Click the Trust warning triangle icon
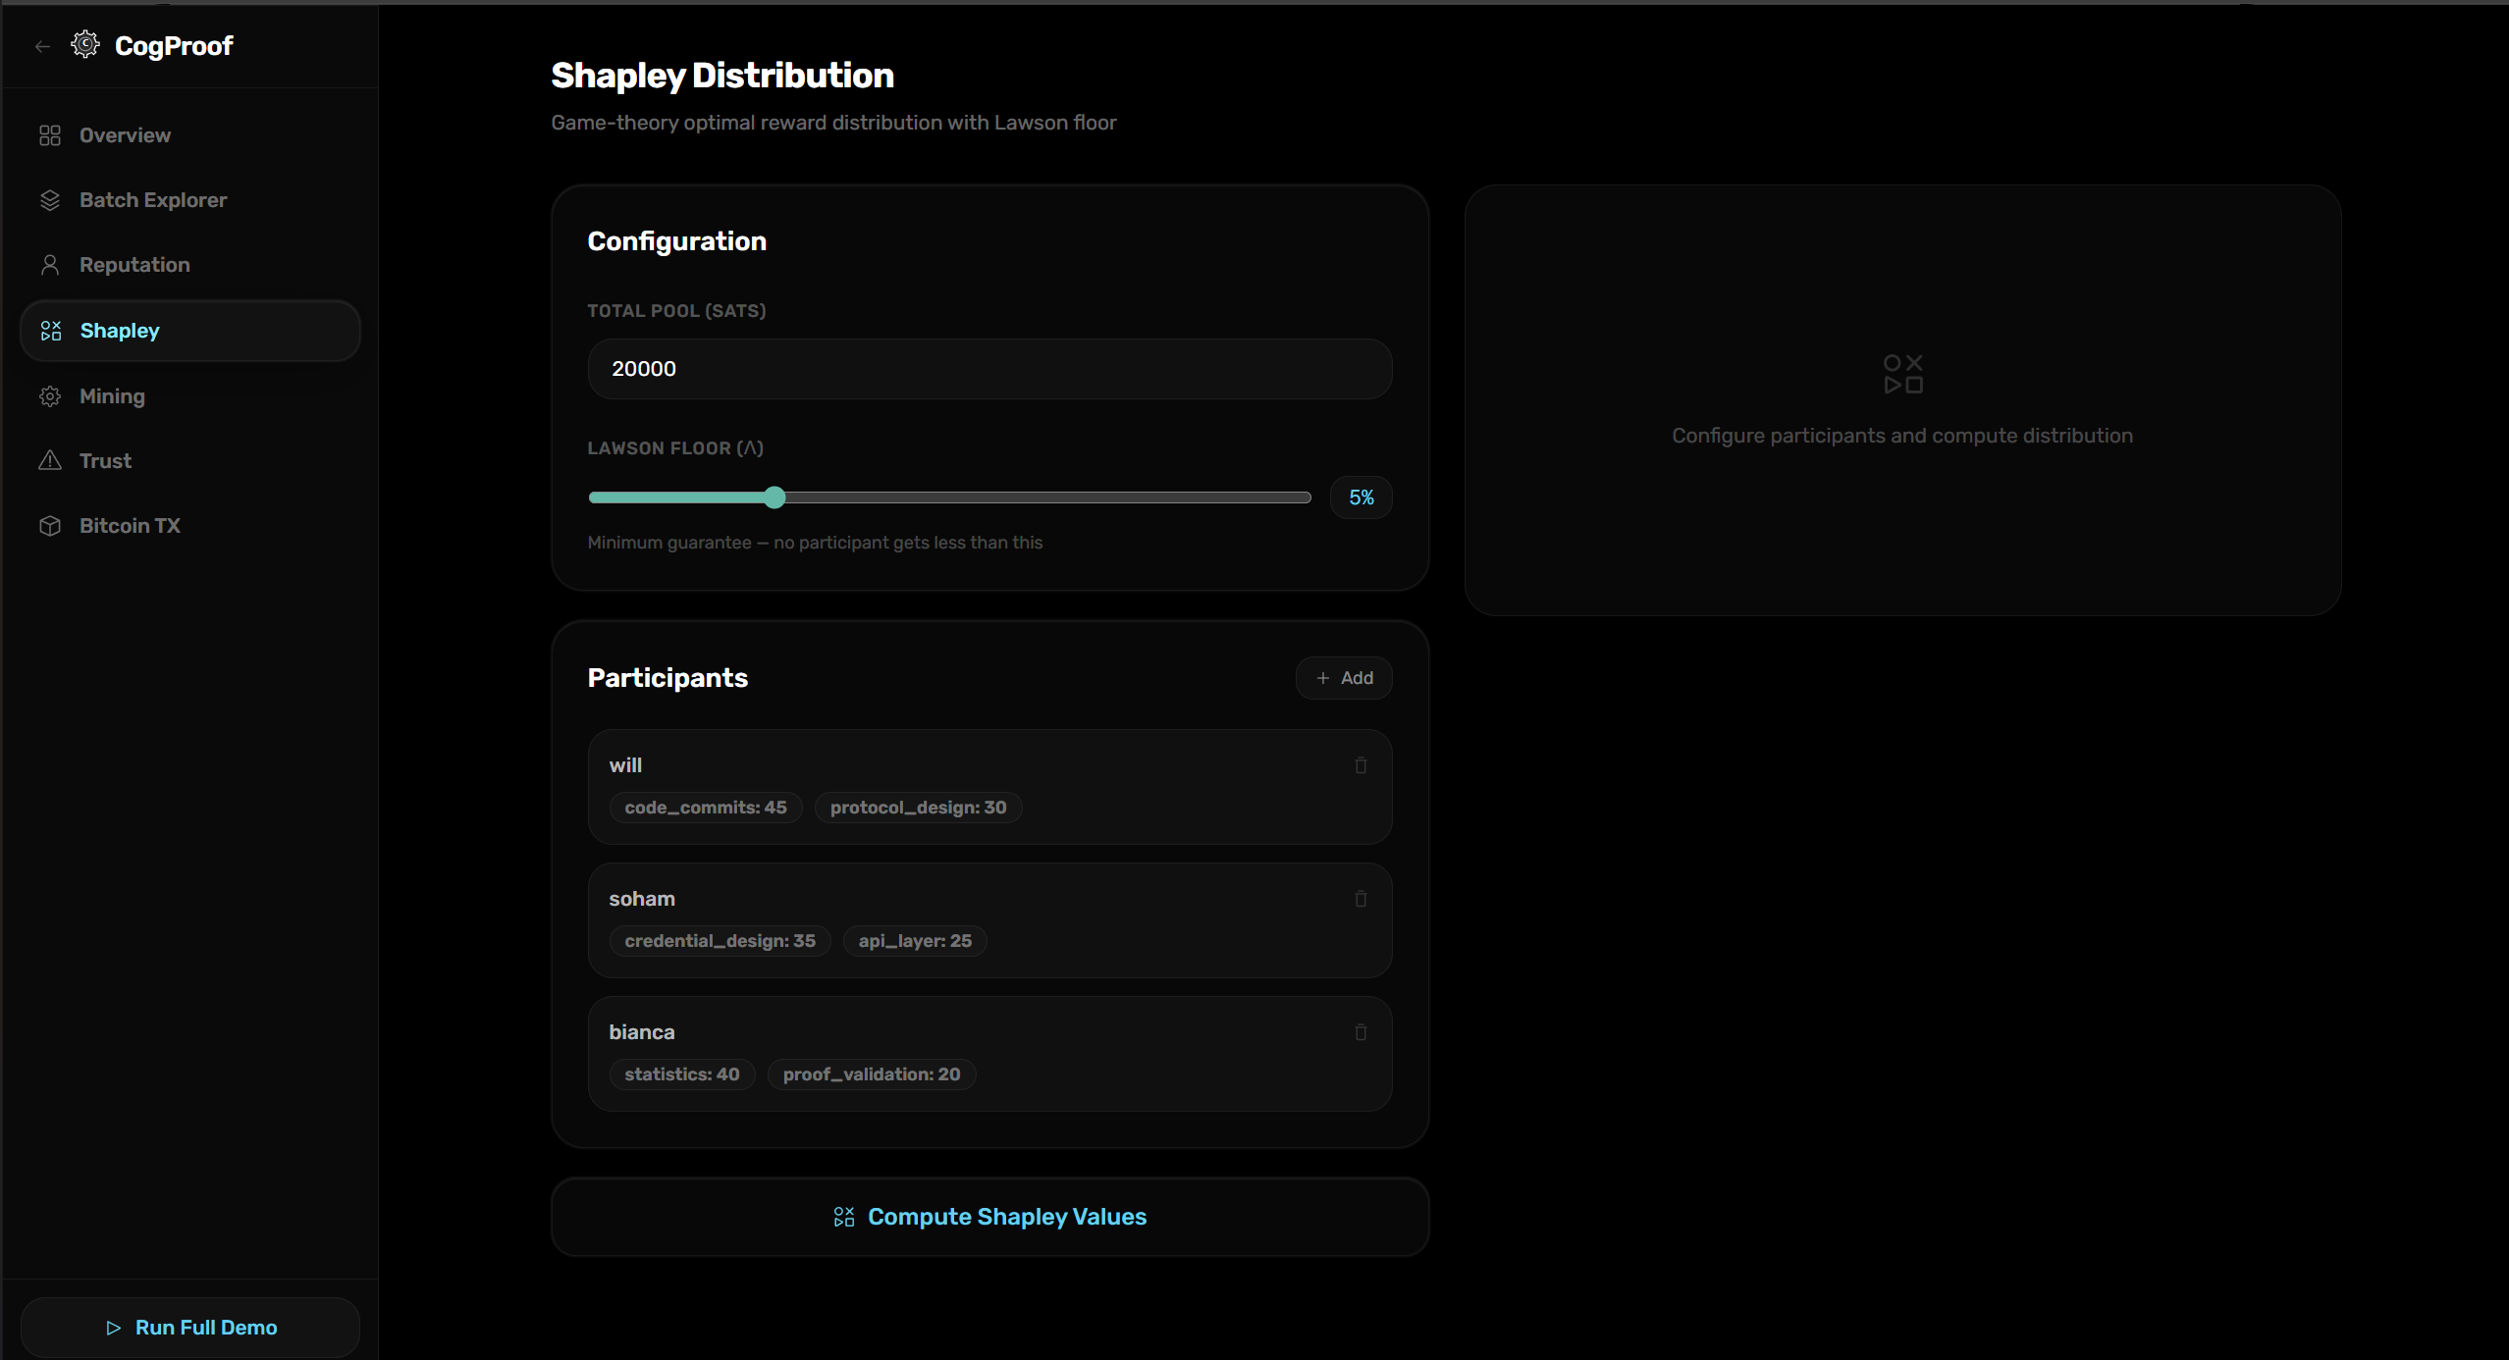The width and height of the screenshot is (2509, 1360). click(50, 461)
